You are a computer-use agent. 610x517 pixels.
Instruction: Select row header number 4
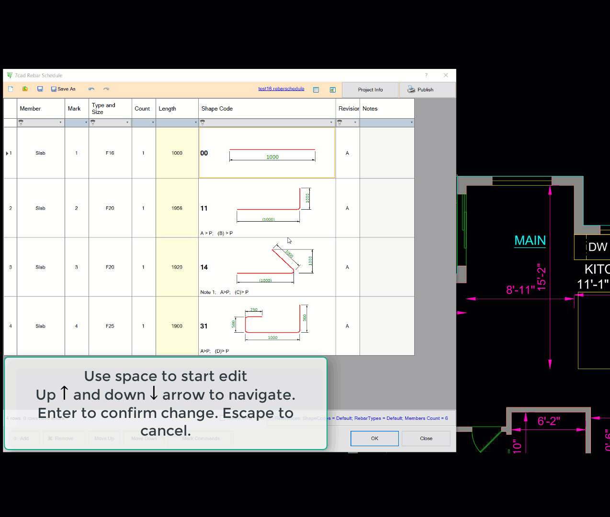(x=10, y=326)
